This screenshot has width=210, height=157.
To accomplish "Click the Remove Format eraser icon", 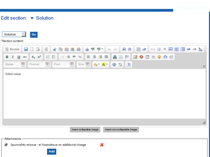I will coord(144,49).
